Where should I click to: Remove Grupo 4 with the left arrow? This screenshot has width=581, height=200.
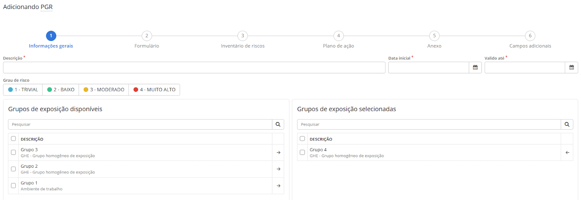pyautogui.click(x=567, y=153)
